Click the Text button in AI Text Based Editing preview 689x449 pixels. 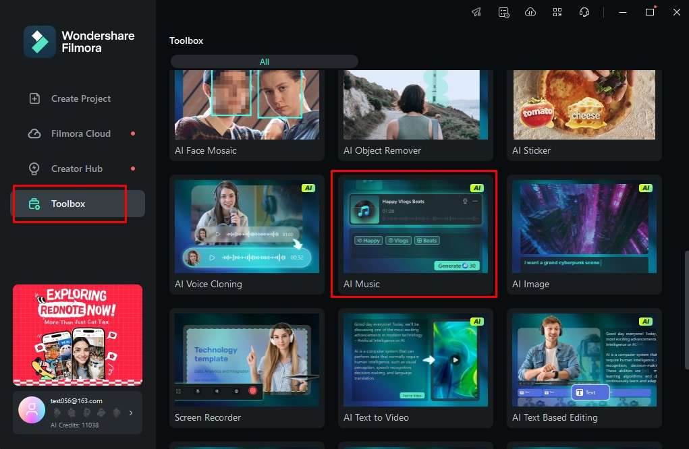590,392
